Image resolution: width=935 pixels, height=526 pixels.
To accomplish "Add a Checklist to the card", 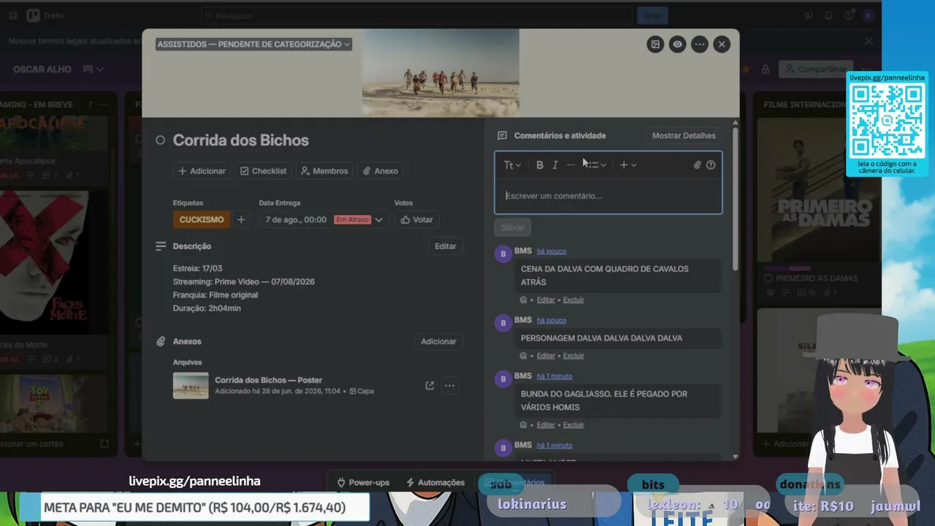I will click(x=264, y=171).
